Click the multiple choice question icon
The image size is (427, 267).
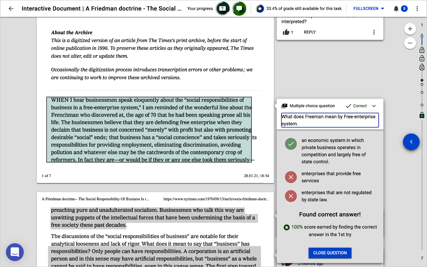pyautogui.click(x=284, y=105)
